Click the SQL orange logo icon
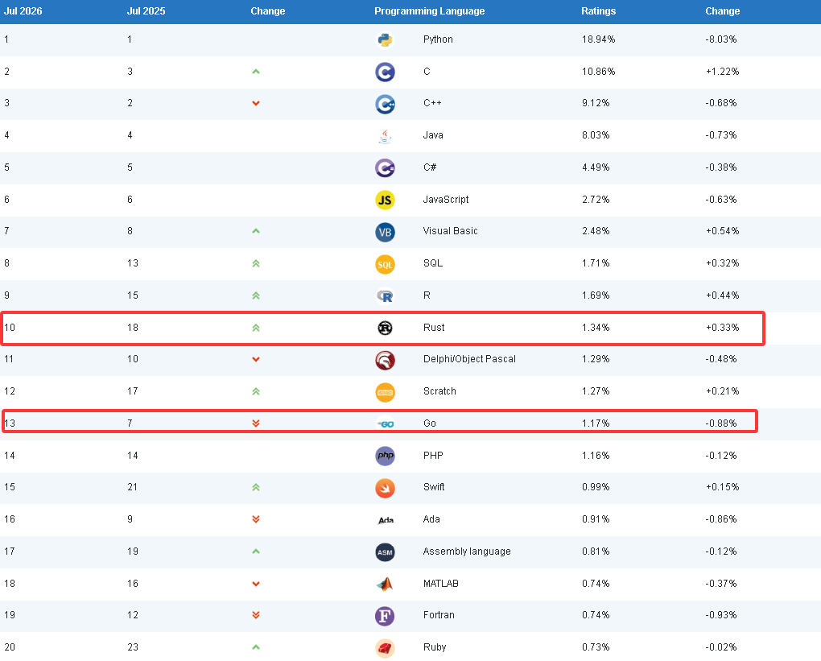Image resolution: width=821 pixels, height=661 pixels. click(x=385, y=265)
